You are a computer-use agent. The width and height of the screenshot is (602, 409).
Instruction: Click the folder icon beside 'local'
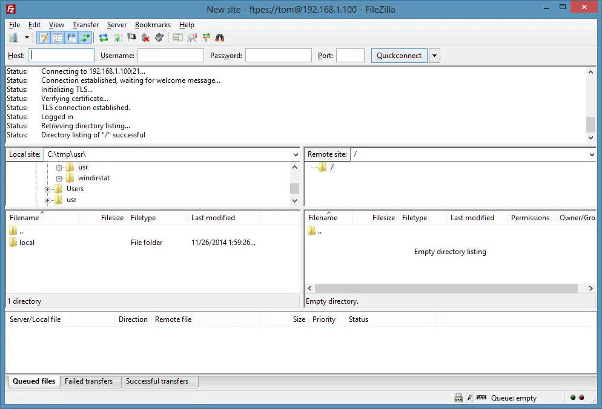point(13,243)
